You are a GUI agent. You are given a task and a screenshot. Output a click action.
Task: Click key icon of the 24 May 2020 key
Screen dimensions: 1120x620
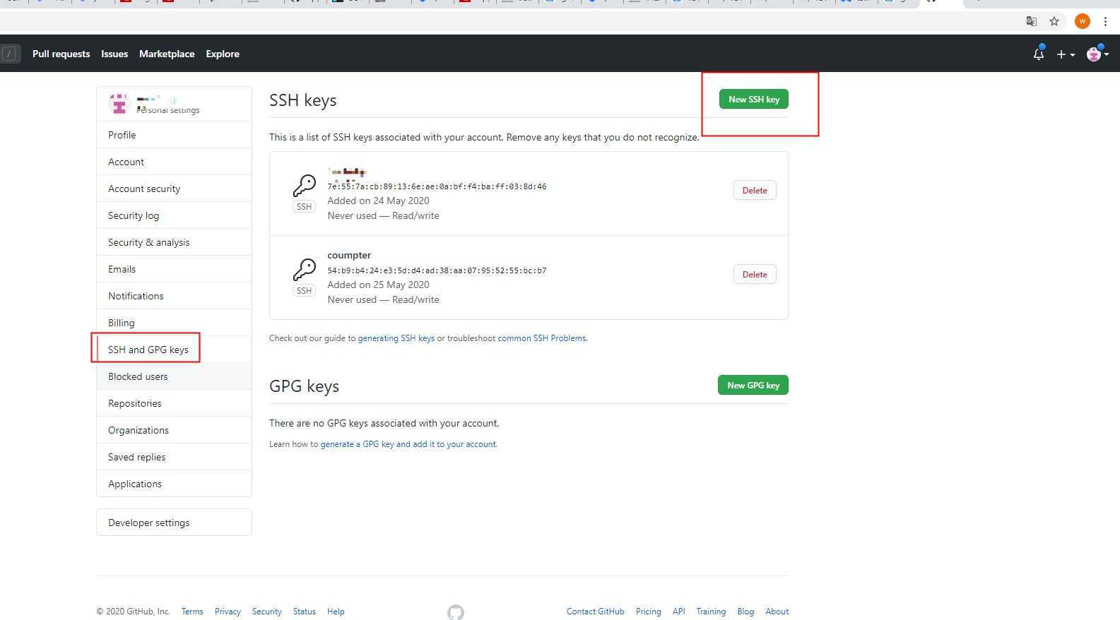pos(305,185)
